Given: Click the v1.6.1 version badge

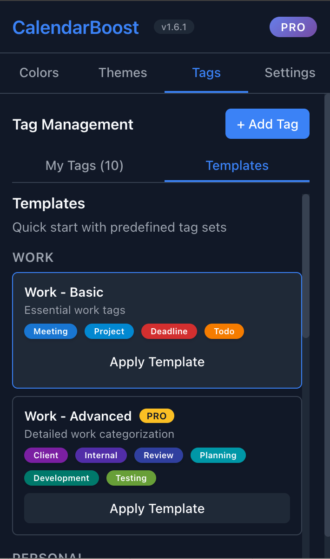Looking at the screenshot, I should [x=174, y=27].
